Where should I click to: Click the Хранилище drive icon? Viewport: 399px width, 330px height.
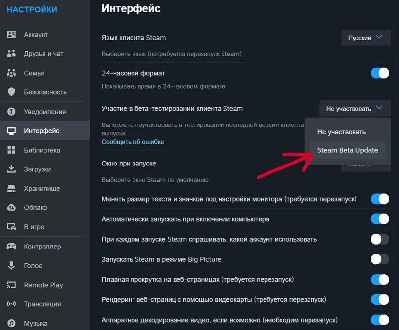click(x=11, y=188)
